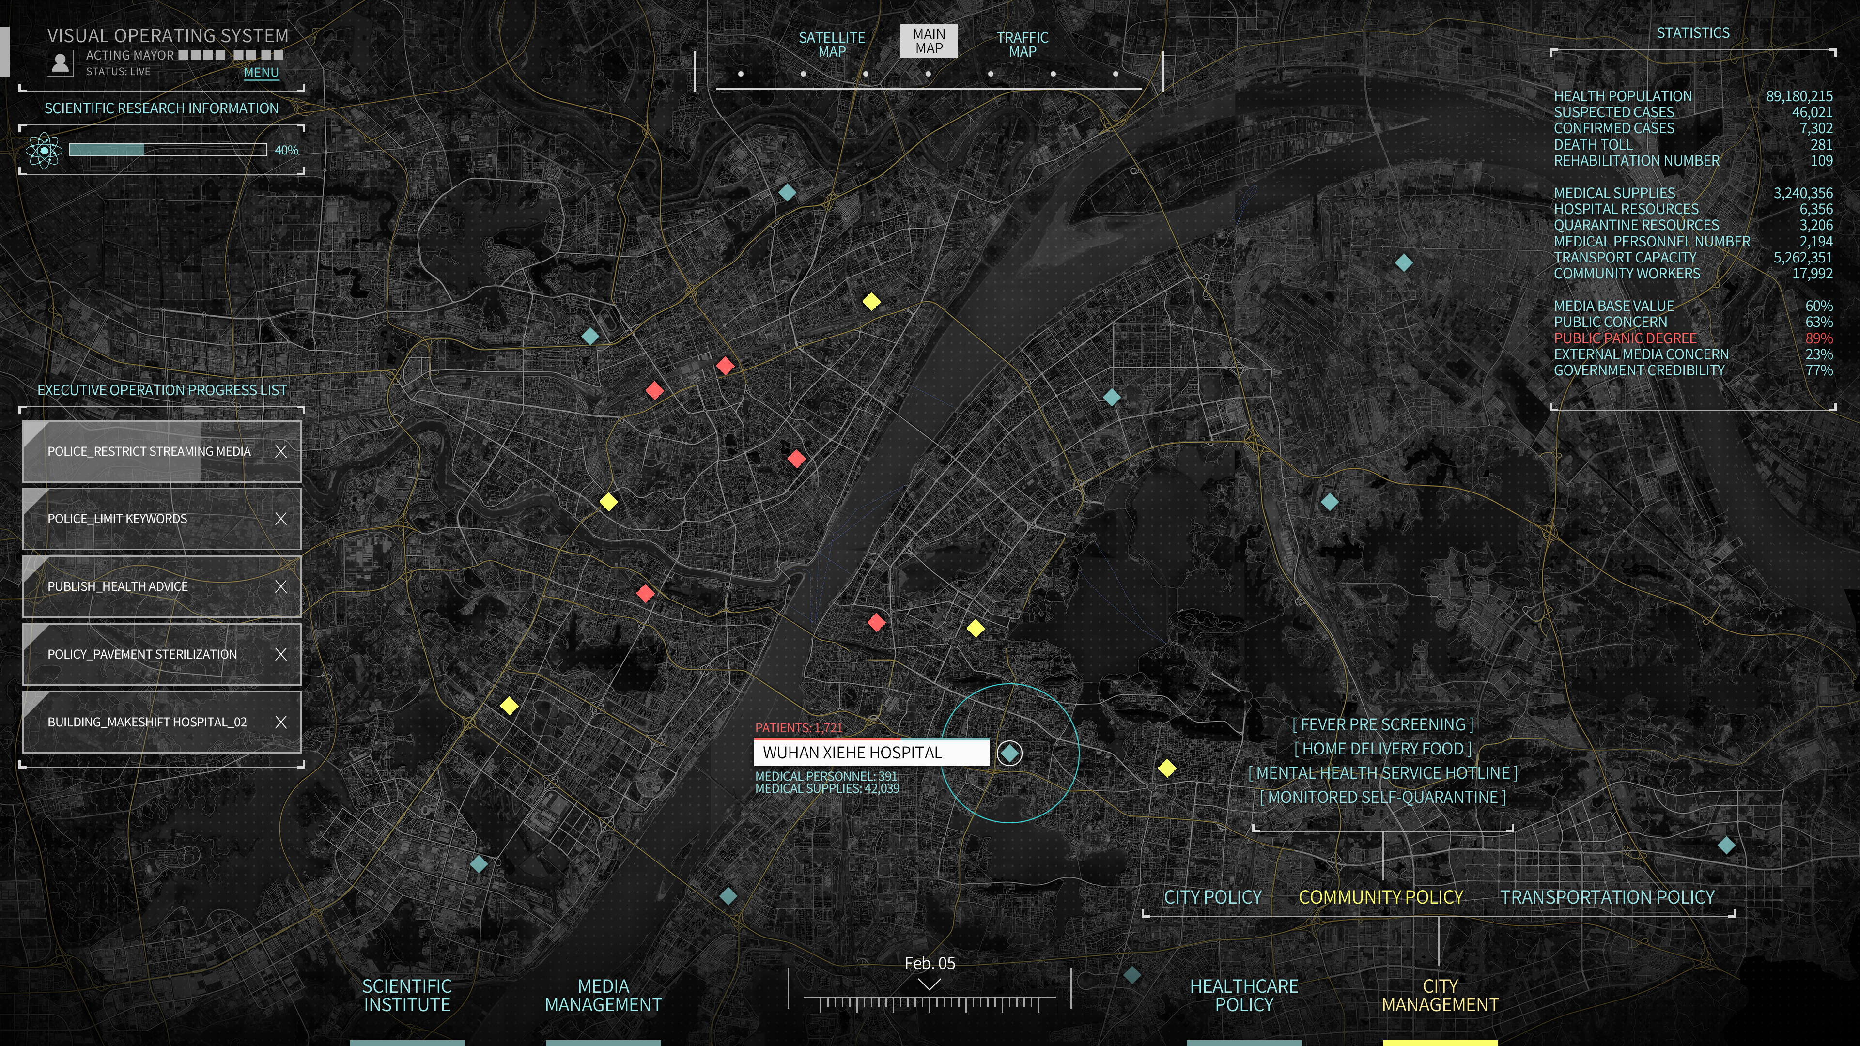Screen dimensions: 1860x1046
Task: Cancel the Publish_Health Advice operation
Action: tap(281, 587)
